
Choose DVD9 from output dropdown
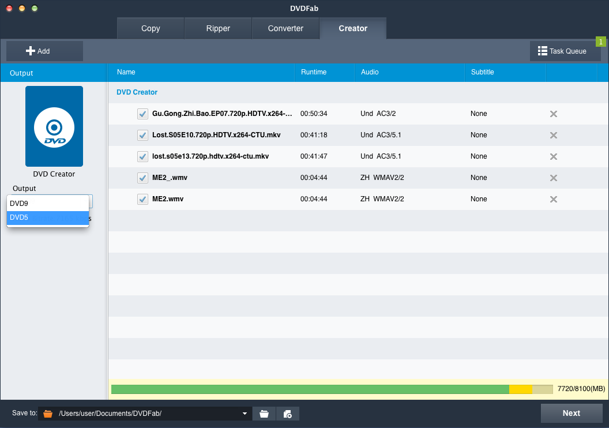click(48, 204)
